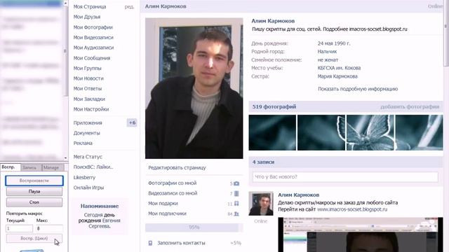The height and width of the screenshot is (252, 449).
Task: Click the Нальчик hometown link
Action: 327,52
